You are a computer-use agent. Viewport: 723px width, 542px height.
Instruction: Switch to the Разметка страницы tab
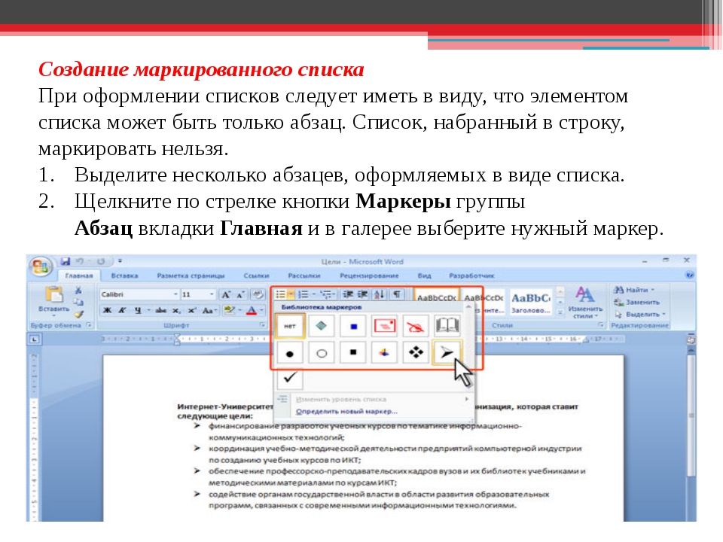click(191, 276)
